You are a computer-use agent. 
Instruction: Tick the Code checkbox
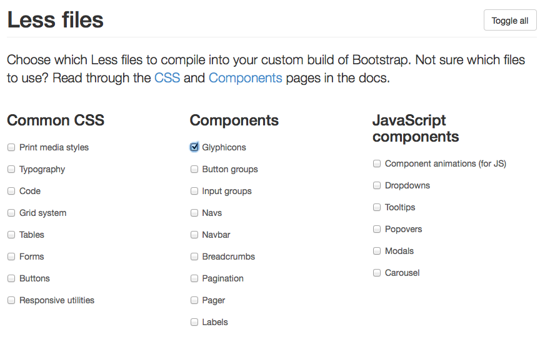(11, 192)
